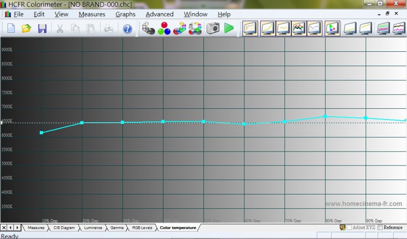Screen dimensions: 407x239
Task: Click the camera sensor icon
Action: (x=213, y=28)
